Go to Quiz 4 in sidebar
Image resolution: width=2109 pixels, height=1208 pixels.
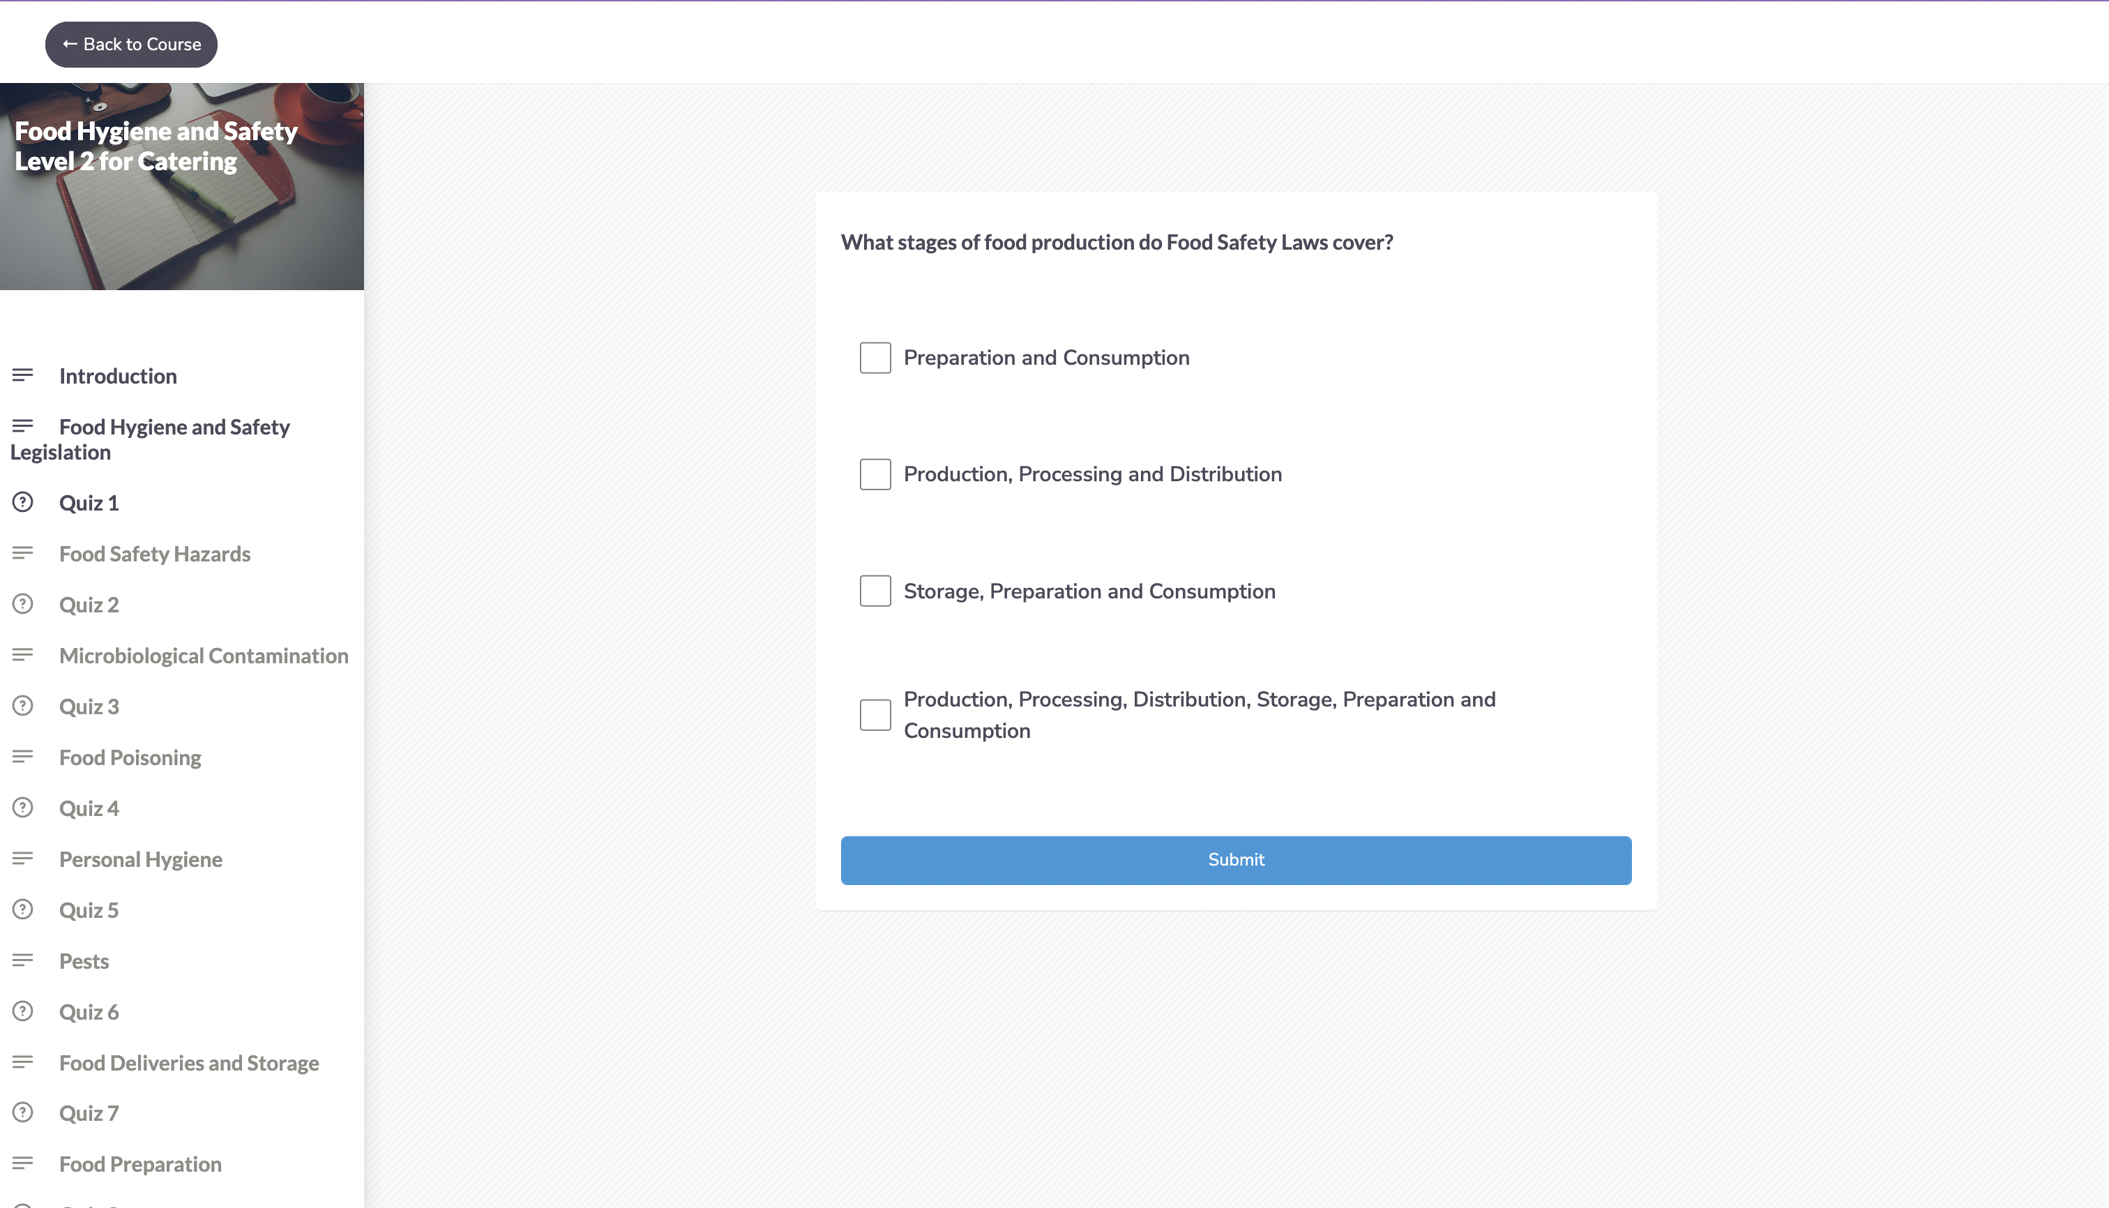click(x=89, y=808)
